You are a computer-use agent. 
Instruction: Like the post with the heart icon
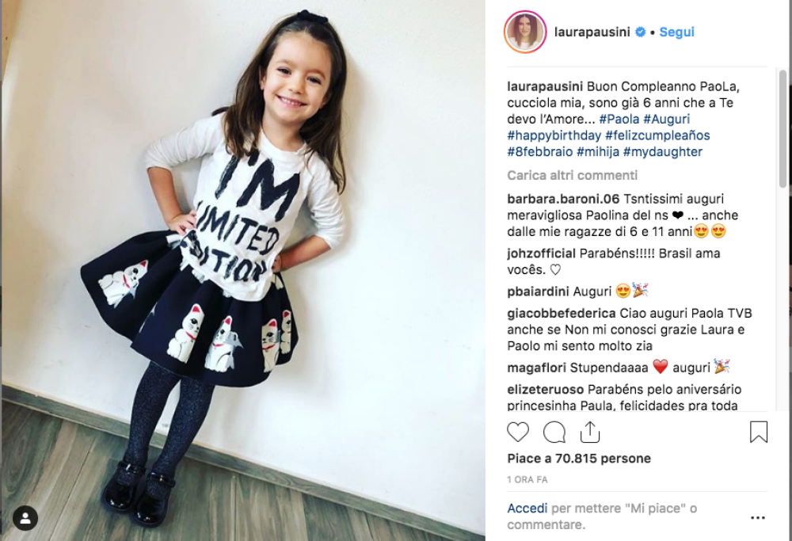point(518,432)
